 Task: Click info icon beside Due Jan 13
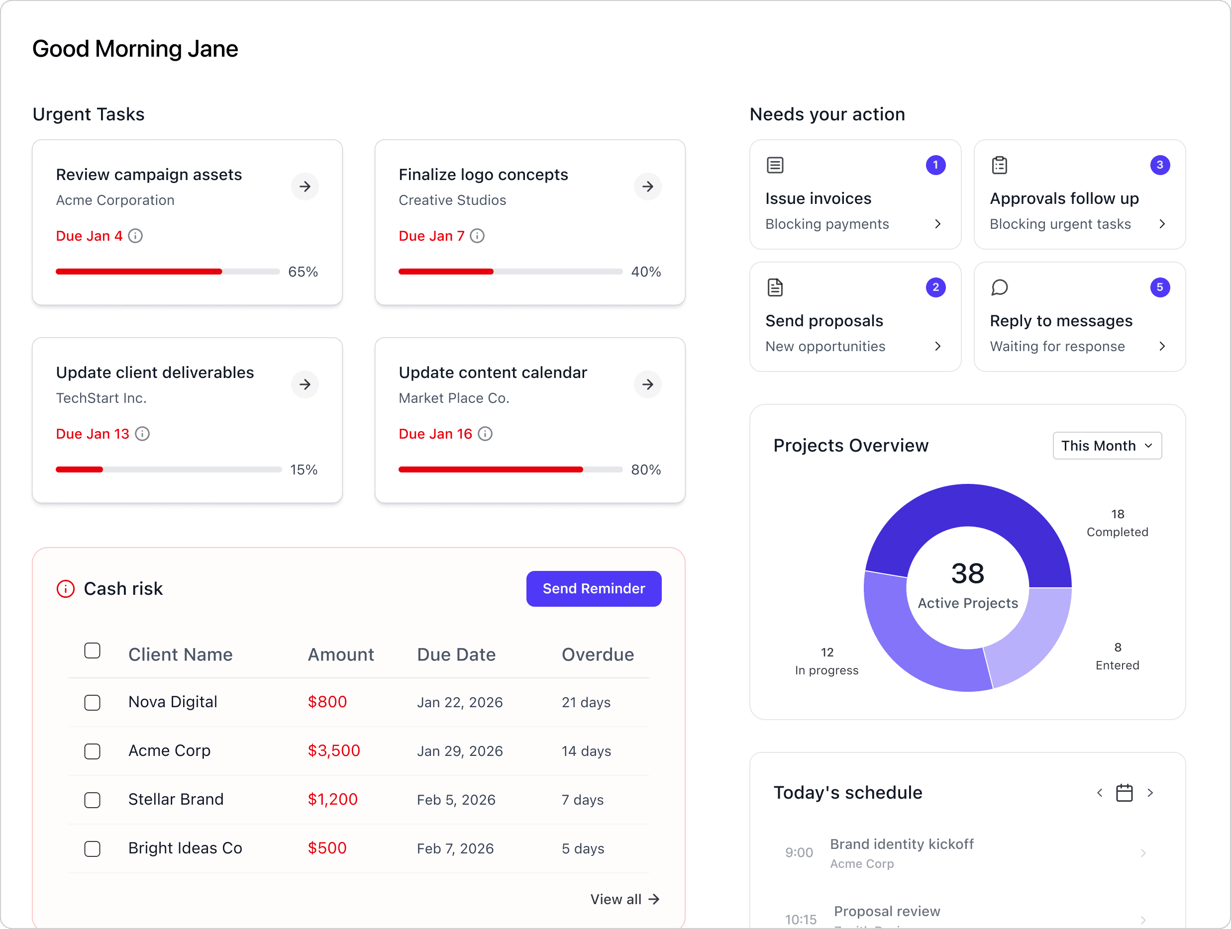pos(142,434)
